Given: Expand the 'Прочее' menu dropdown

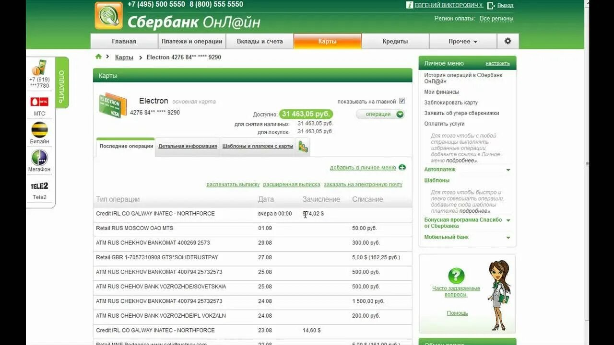Looking at the screenshot, I should point(463,41).
